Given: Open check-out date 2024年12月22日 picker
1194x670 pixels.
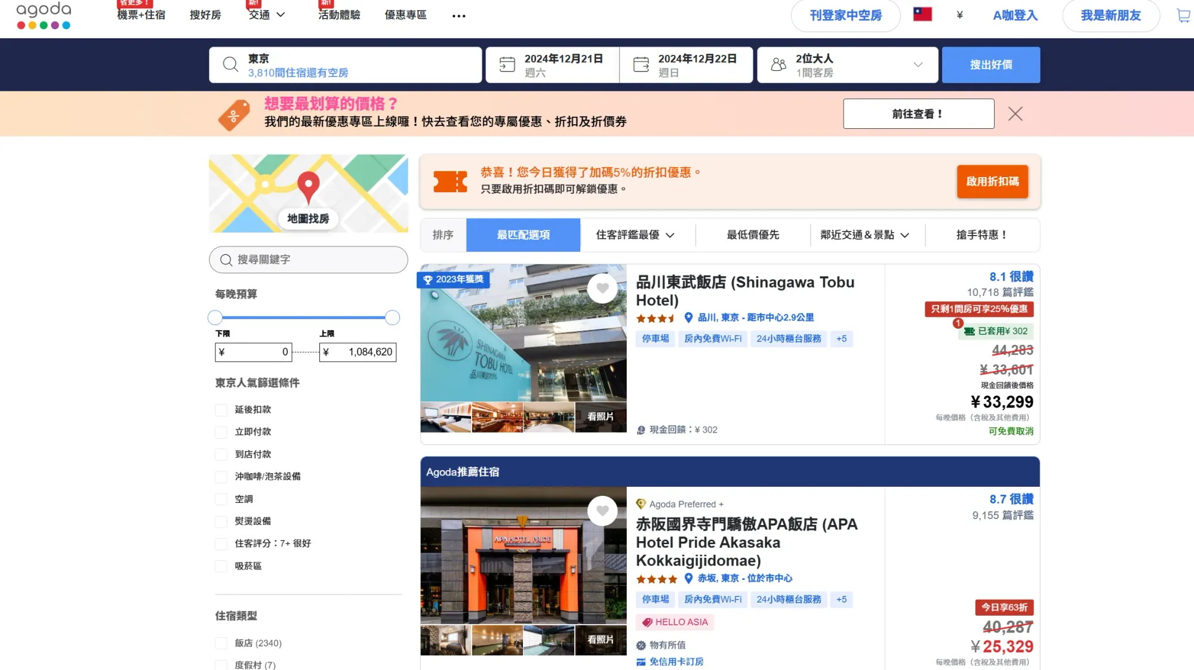Looking at the screenshot, I should pyautogui.click(x=686, y=64).
